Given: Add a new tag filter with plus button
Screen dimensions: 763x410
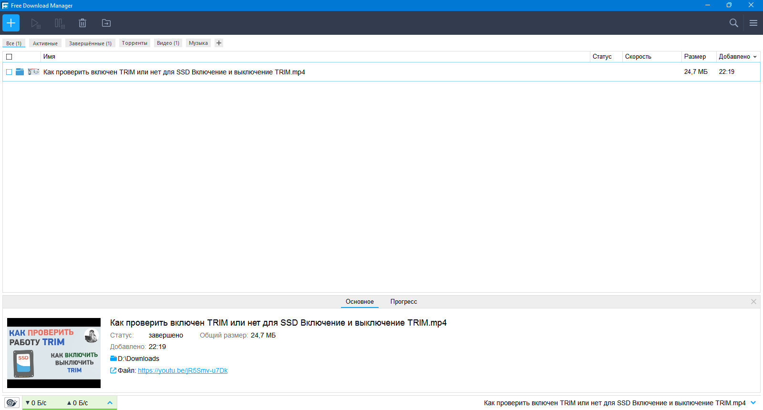Looking at the screenshot, I should pyautogui.click(x=219, y=43).
